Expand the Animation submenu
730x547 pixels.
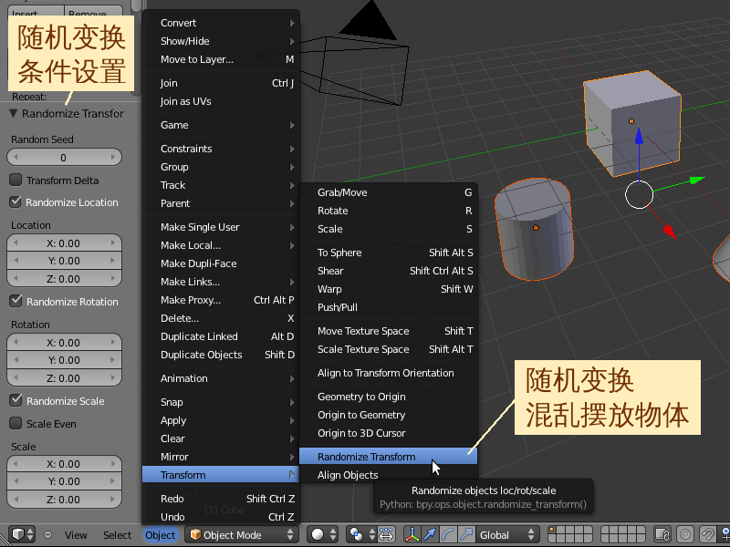(221, 378)
